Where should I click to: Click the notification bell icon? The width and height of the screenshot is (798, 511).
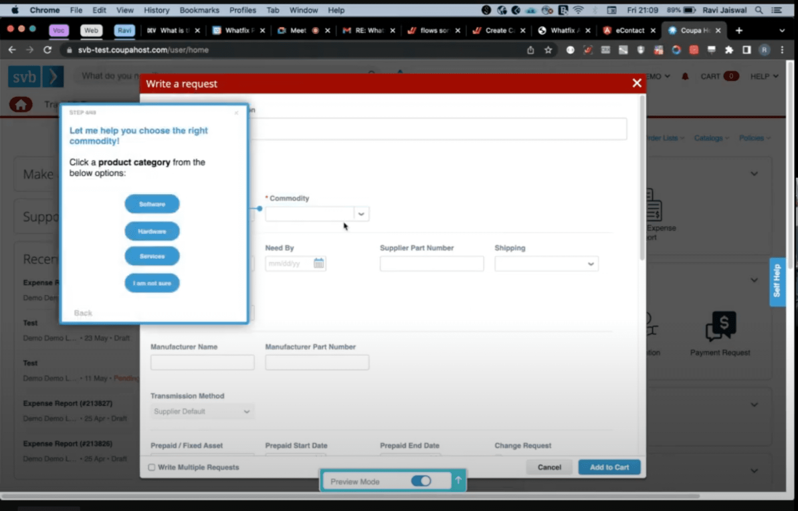pos(685,76)
